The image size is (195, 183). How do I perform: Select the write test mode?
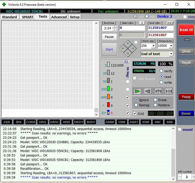click(x=161, y=82)
